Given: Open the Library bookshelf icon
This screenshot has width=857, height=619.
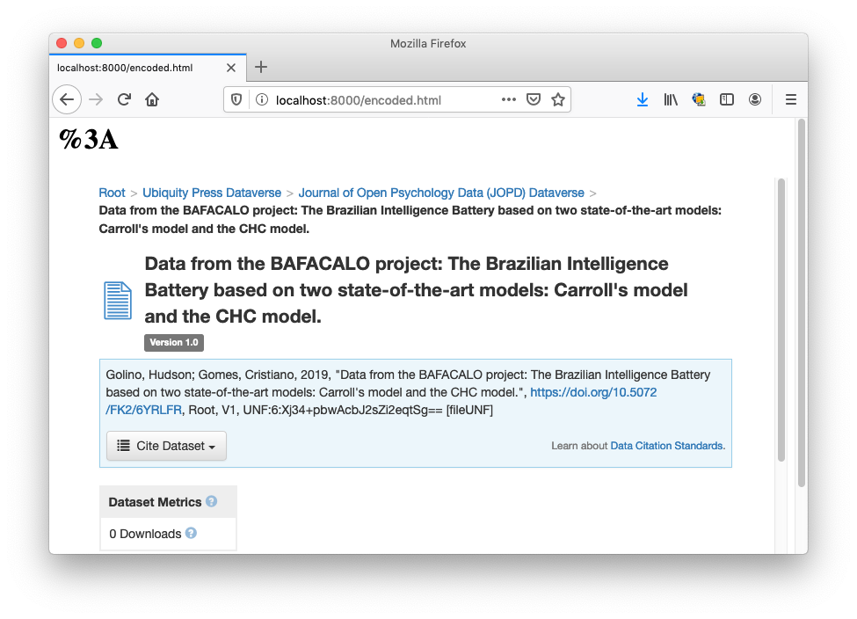Looking at the screenshot, I should tap(671, 99).
